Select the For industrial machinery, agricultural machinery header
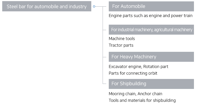 (151, 30)
